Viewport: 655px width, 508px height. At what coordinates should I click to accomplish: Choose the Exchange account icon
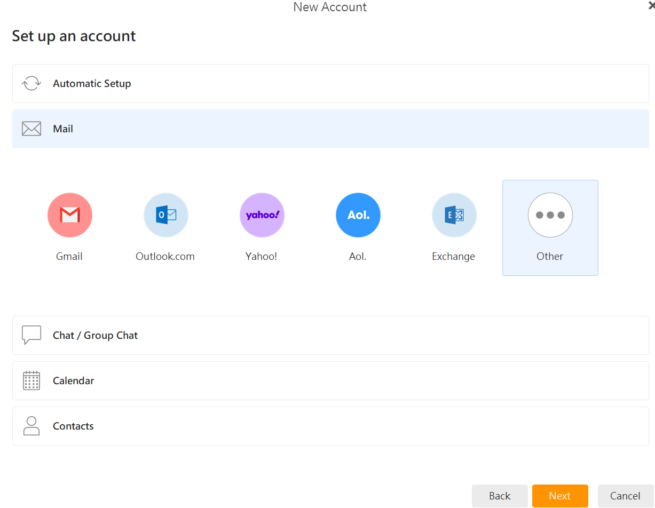tap(454, 215)
